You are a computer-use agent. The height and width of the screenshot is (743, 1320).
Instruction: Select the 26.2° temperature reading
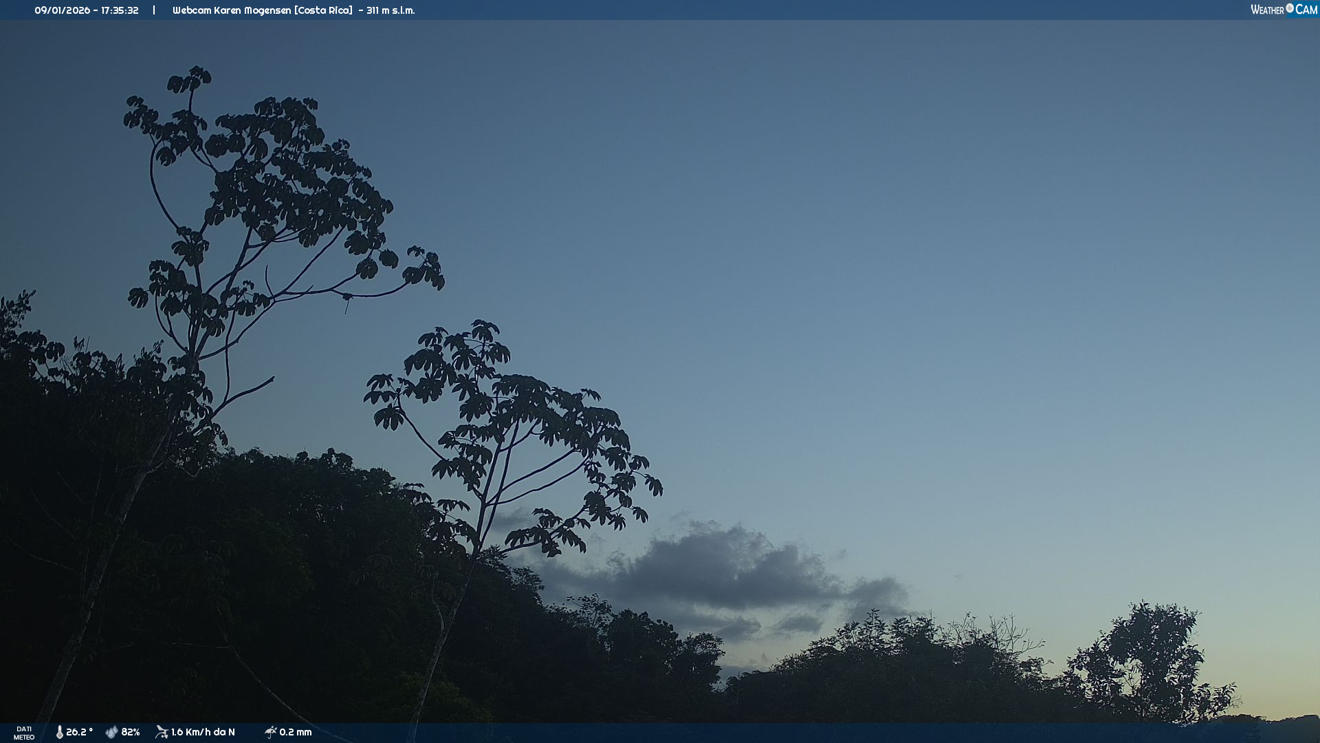pos(79,732)
